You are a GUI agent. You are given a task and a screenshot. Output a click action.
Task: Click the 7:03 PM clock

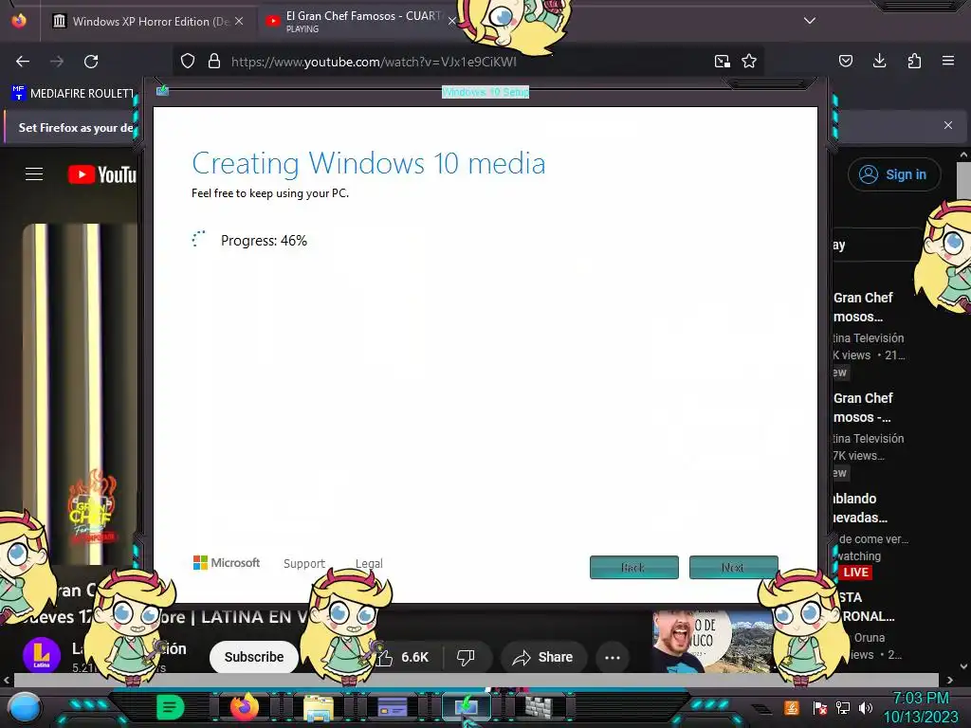pyautogui.click(x=921, y=699)
